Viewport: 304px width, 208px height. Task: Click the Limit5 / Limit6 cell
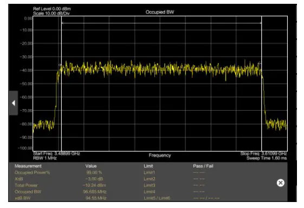click(x=157, y=198)
